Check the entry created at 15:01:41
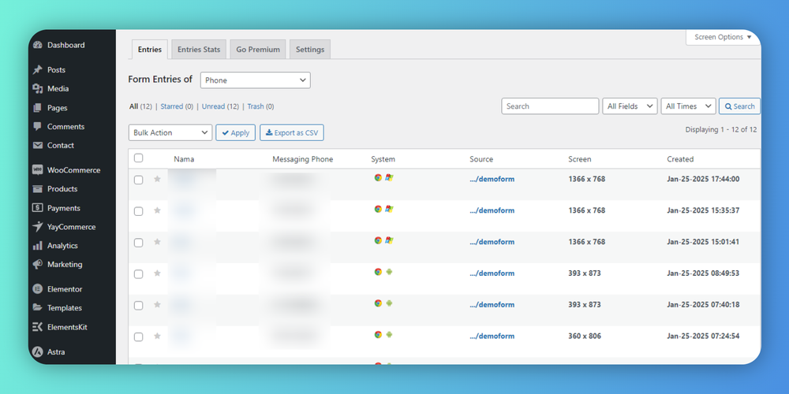Image resolution: width=789 pixels, height=394 pixels. tap(138, 243)
